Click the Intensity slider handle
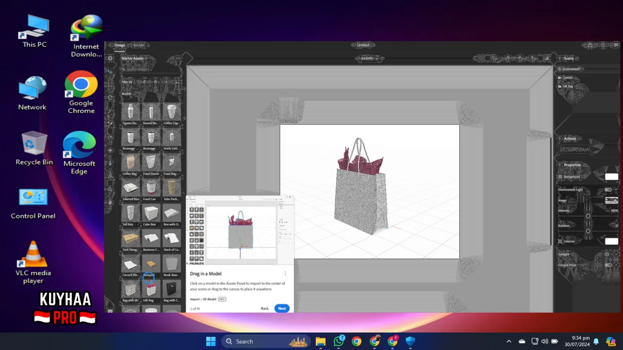The width and height of the screenshot is (623, 350). 588,216
